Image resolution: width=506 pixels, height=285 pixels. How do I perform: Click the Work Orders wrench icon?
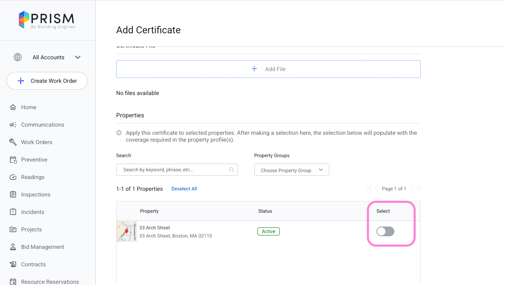tap(13, 142)
